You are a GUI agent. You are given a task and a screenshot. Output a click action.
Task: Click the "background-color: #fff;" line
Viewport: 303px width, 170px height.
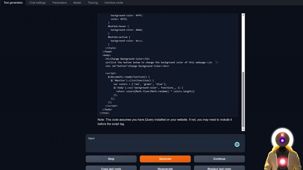pos(127,15)
